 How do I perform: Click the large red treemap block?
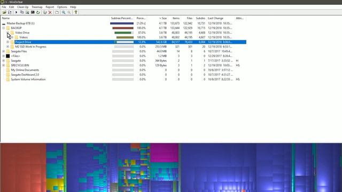pyautogui.click(x=23, y=167)
